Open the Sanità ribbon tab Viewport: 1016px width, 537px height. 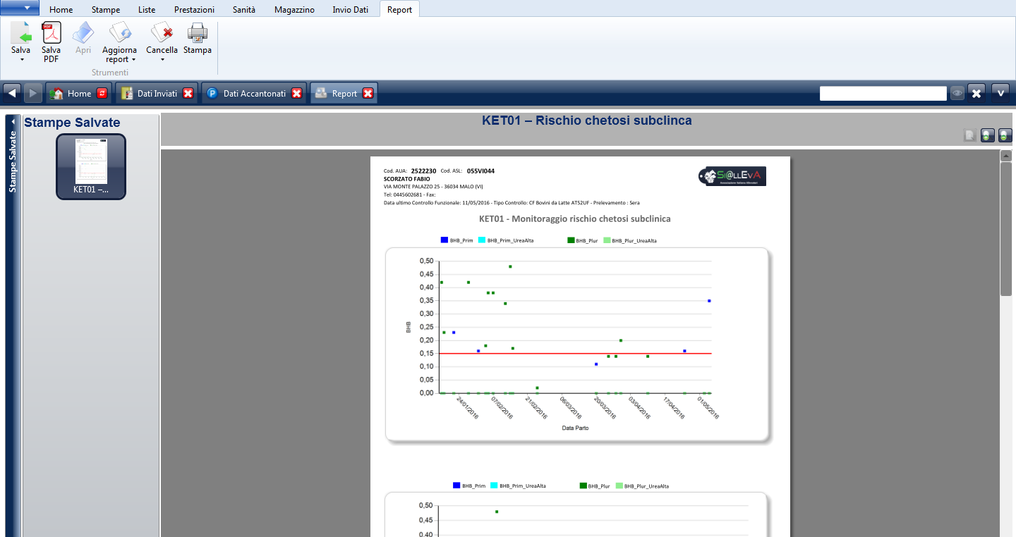(244, 10)
